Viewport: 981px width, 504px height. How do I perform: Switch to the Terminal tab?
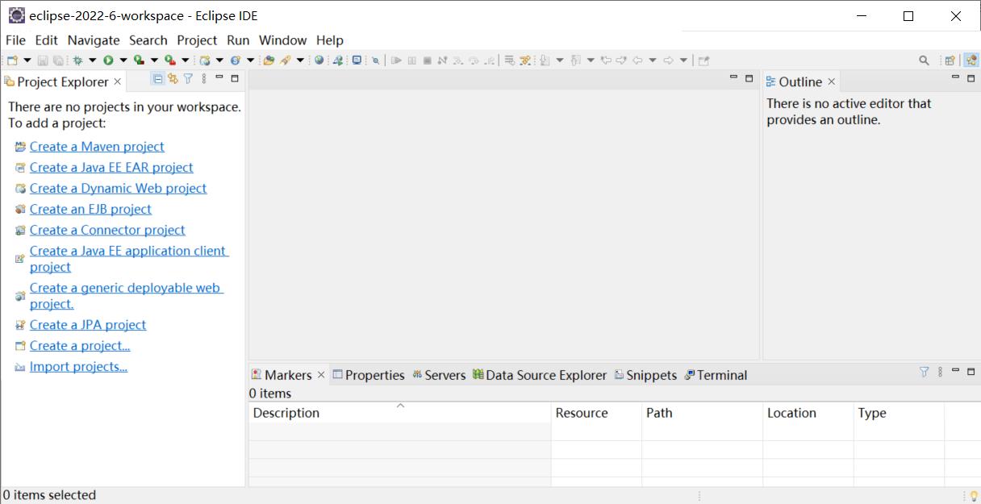tap(716, 375)
